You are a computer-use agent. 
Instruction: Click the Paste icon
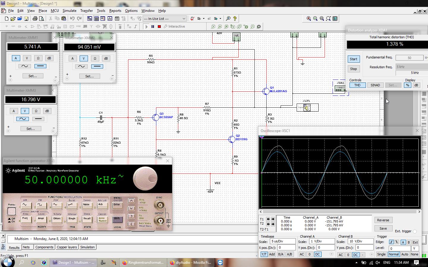tap(64, 18)
